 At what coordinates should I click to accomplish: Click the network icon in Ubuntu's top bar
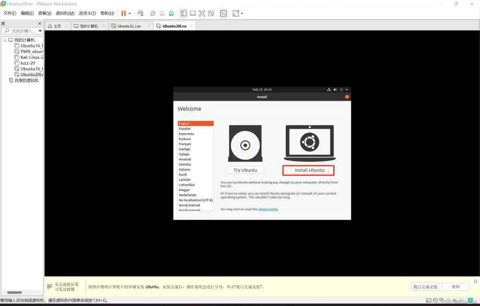[329, 89]
